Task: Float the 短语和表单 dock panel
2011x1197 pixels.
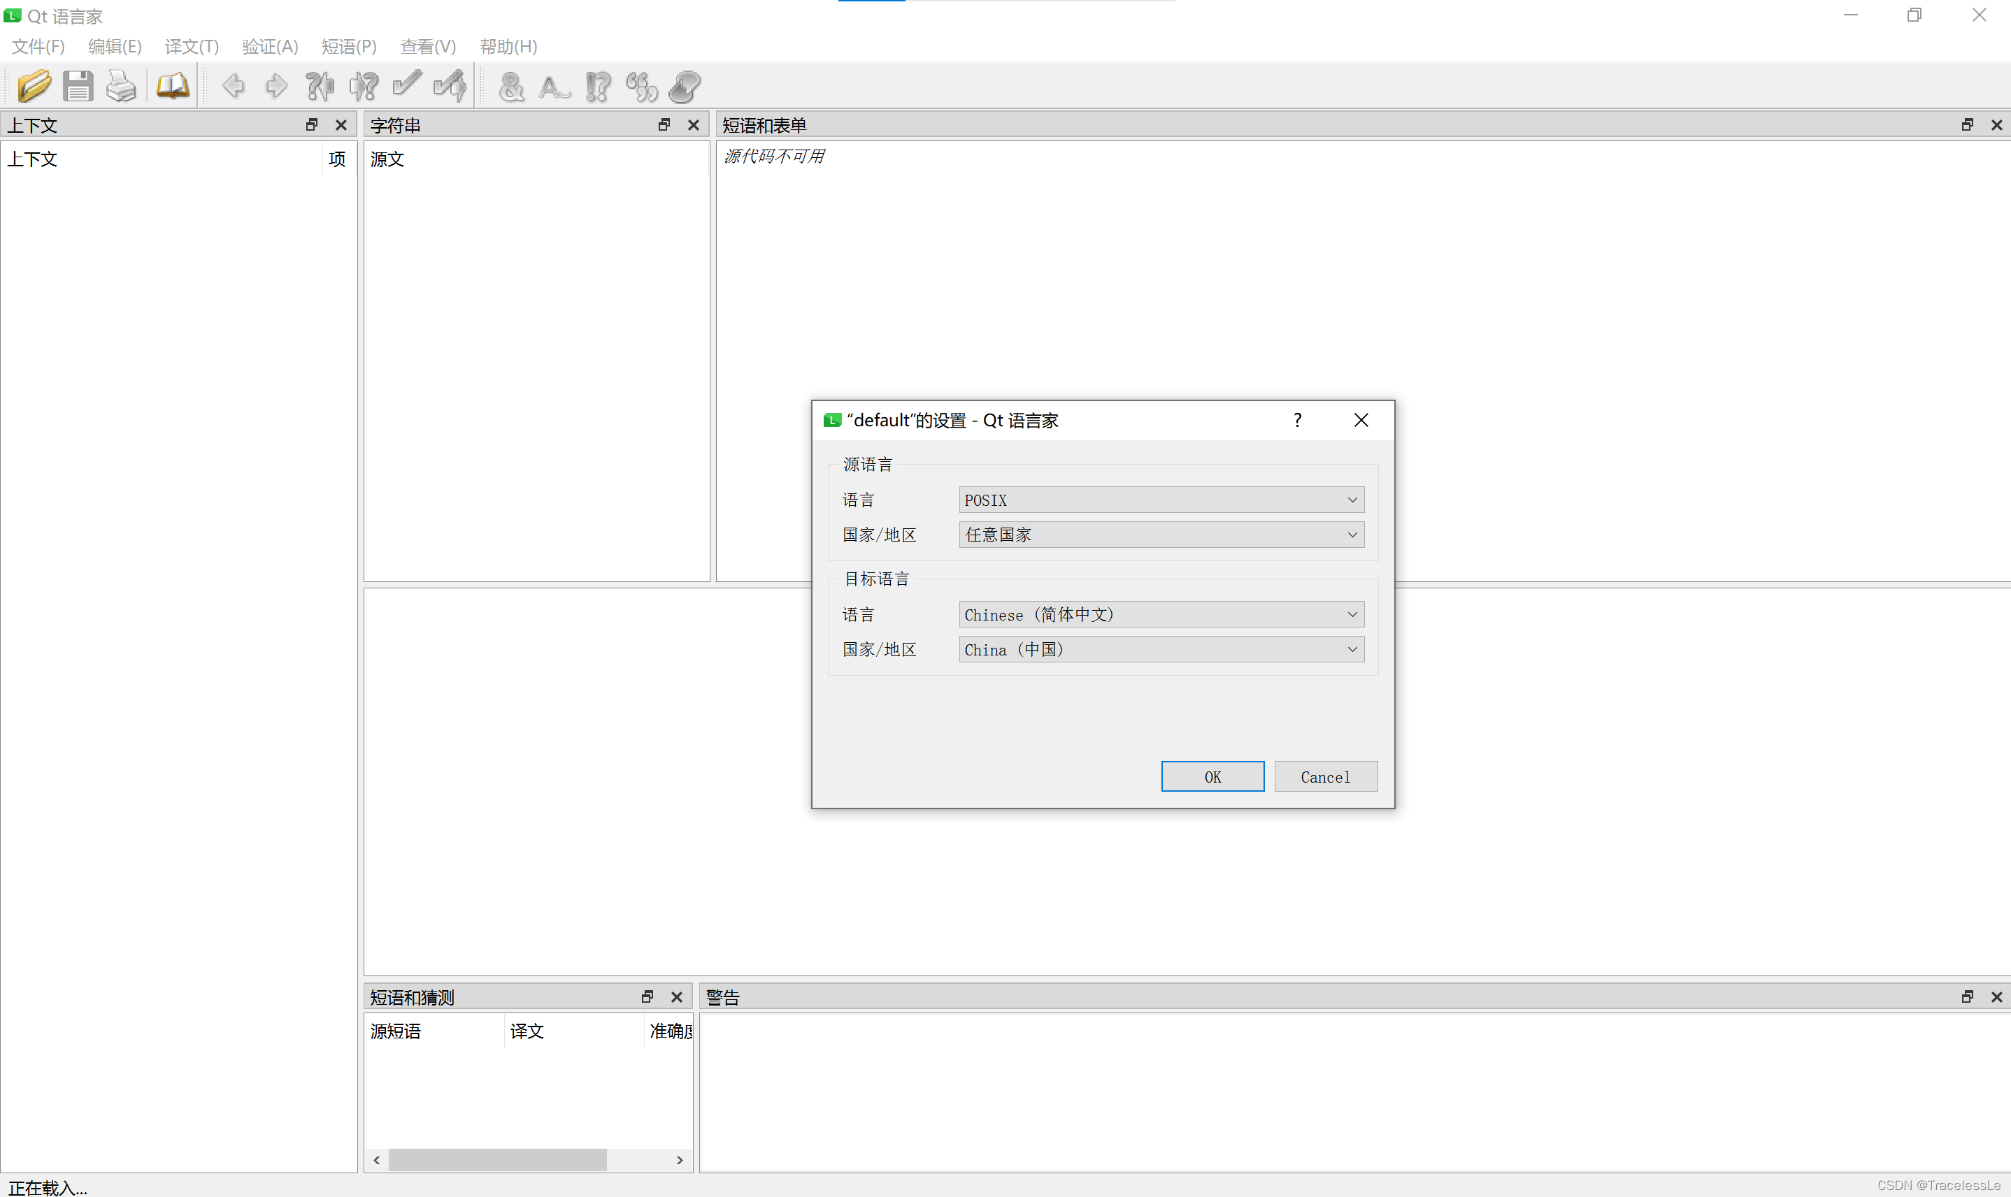Action: [x=1968, y=125]
